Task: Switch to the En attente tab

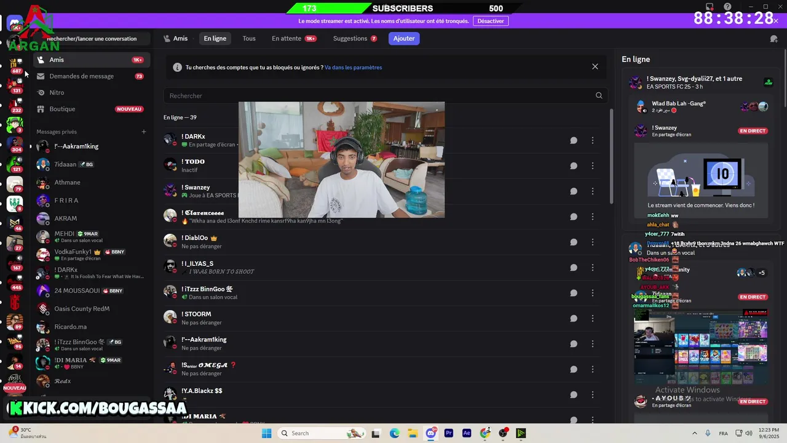Action: [294, 38]
